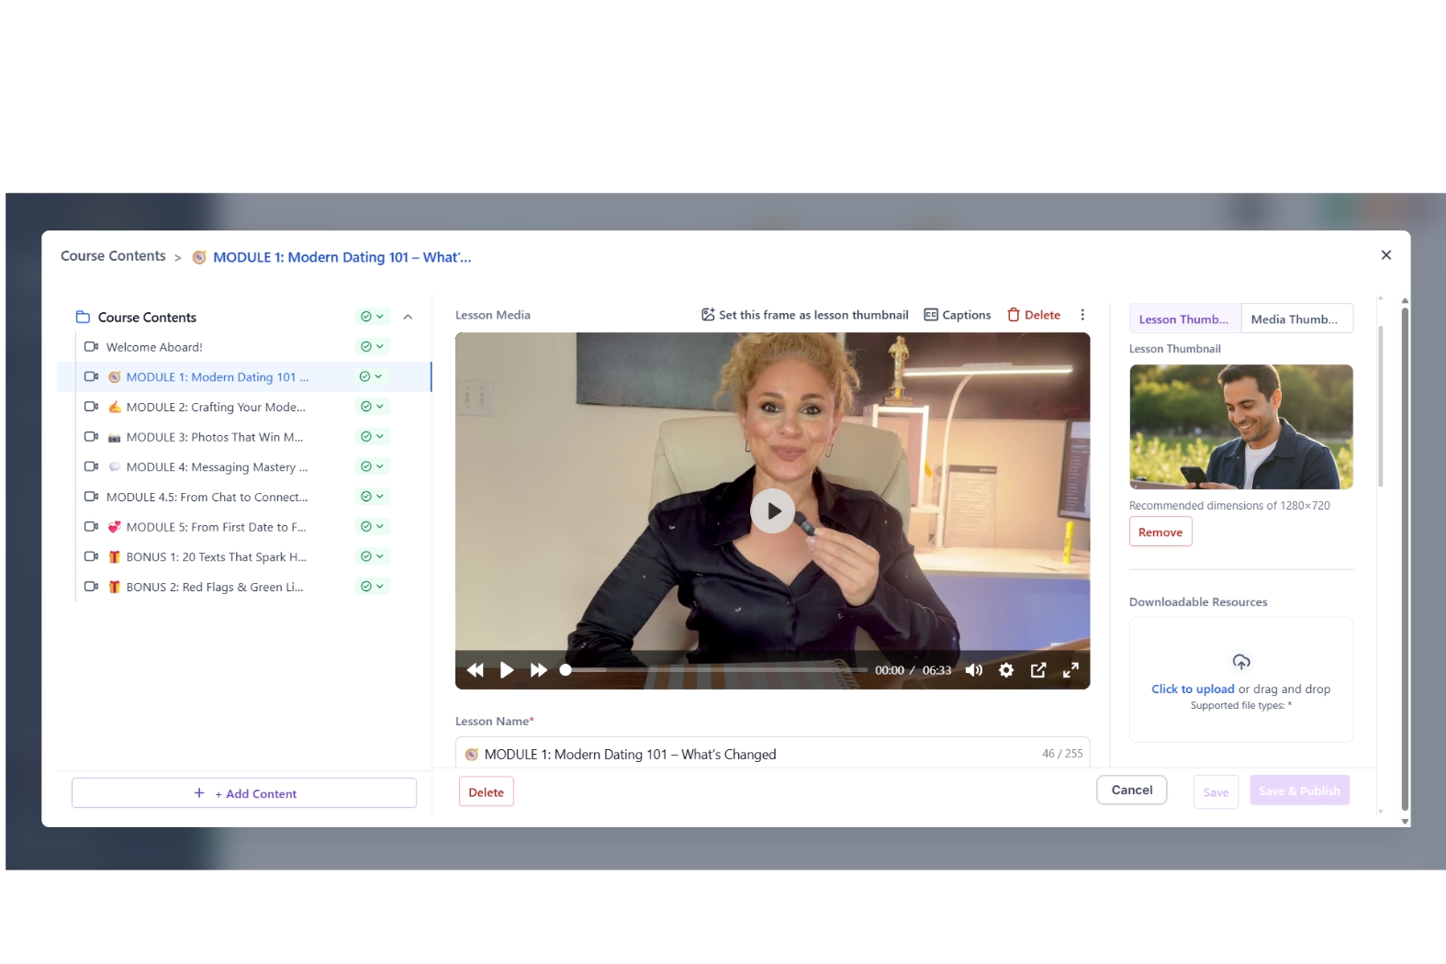The image size is (1446, 964).
Task: Open Captions for lesson media
Action: [x=958, y=315]
